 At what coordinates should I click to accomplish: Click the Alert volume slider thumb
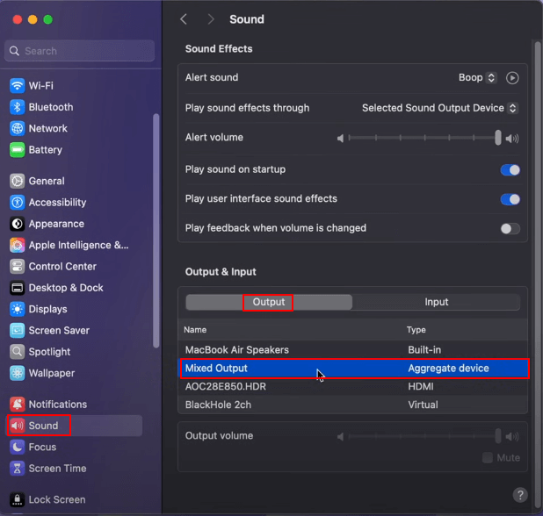point(497,138)
